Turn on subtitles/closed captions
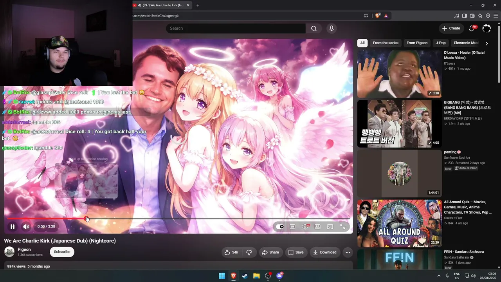 tap(292, 226)
